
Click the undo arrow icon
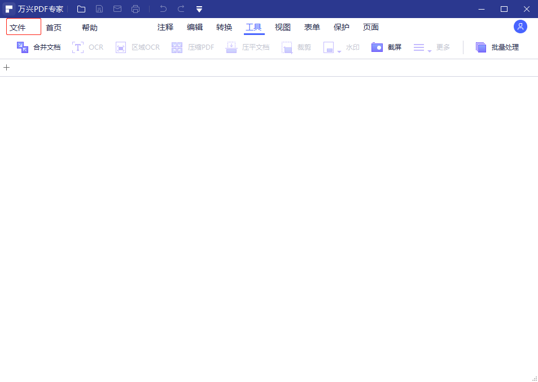[163, 9]
